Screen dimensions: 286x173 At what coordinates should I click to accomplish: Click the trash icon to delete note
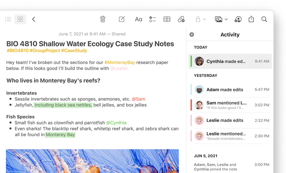(x=103, y=19)
